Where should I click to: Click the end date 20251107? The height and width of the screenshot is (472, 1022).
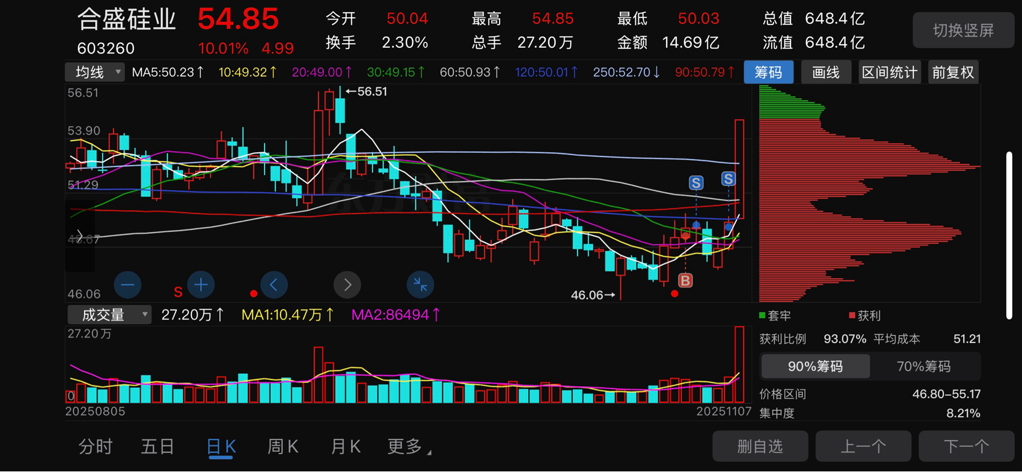724,411
